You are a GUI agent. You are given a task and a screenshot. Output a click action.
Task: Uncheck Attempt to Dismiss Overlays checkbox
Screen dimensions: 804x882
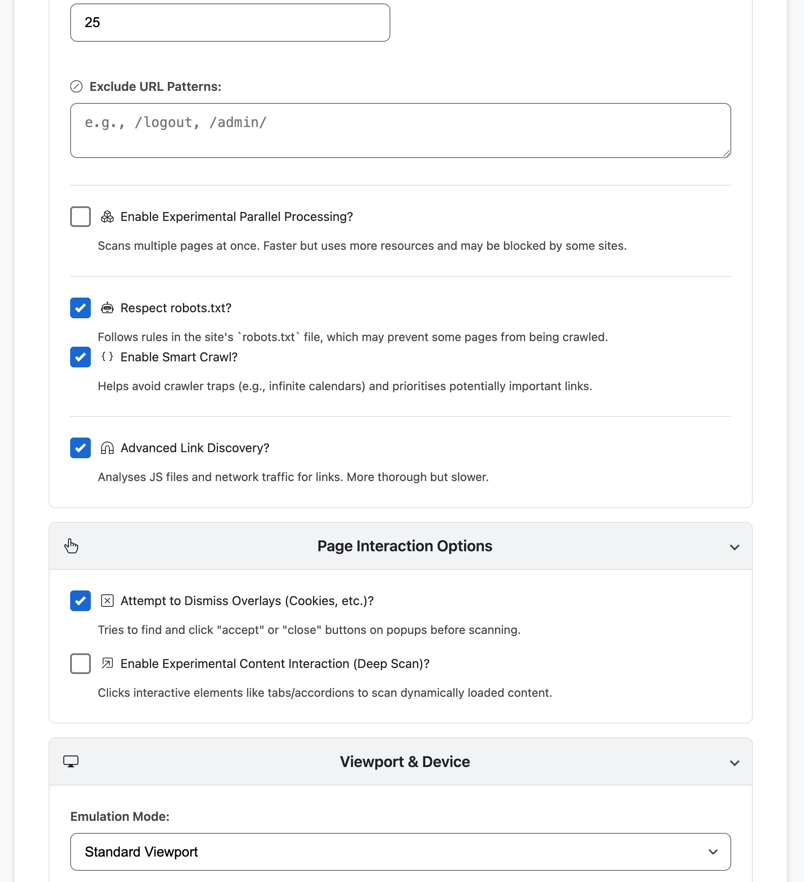[x=80, y=601]
